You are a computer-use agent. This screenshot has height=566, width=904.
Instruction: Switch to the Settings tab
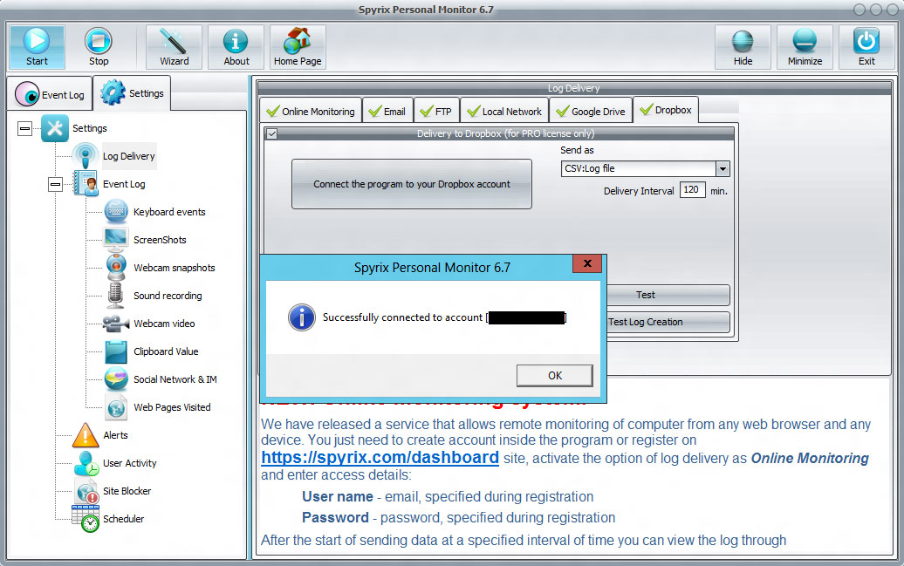(132, 92)
